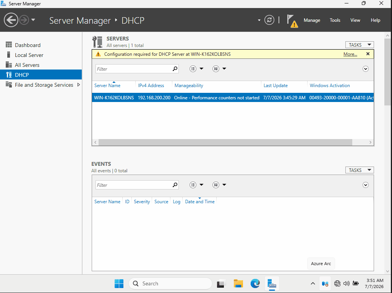Click the Servers horizontal scrollbar thumb

(x=225, y=142)
